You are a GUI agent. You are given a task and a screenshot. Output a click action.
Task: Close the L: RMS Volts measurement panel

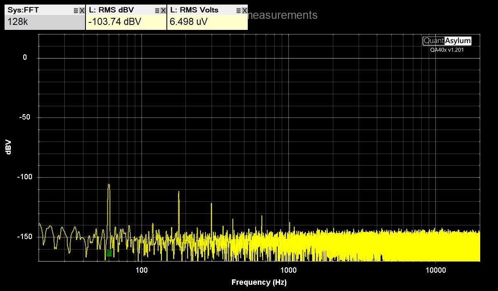[x=244, y=11]
